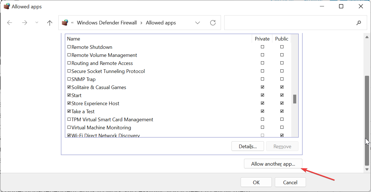
Task: Uncheck Store Experience Host checkbox
Action: pyautogui.click(x=69, y=103)
